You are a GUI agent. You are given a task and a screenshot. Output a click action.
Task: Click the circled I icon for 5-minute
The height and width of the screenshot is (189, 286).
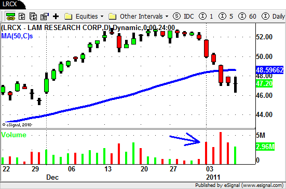click(x=222, y=17)
